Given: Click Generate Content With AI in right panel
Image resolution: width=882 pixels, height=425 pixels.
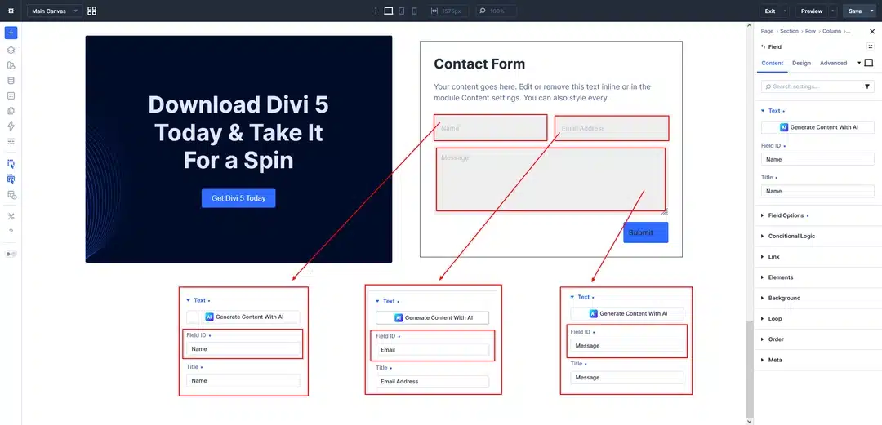Looking at the screenshot, I should click(x=817, y=127).
